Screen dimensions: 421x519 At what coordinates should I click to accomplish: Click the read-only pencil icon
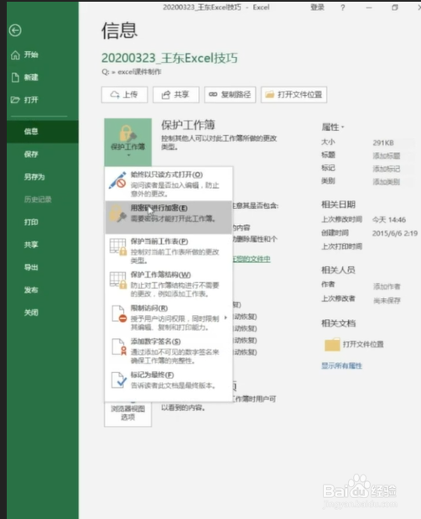[117, 181]
